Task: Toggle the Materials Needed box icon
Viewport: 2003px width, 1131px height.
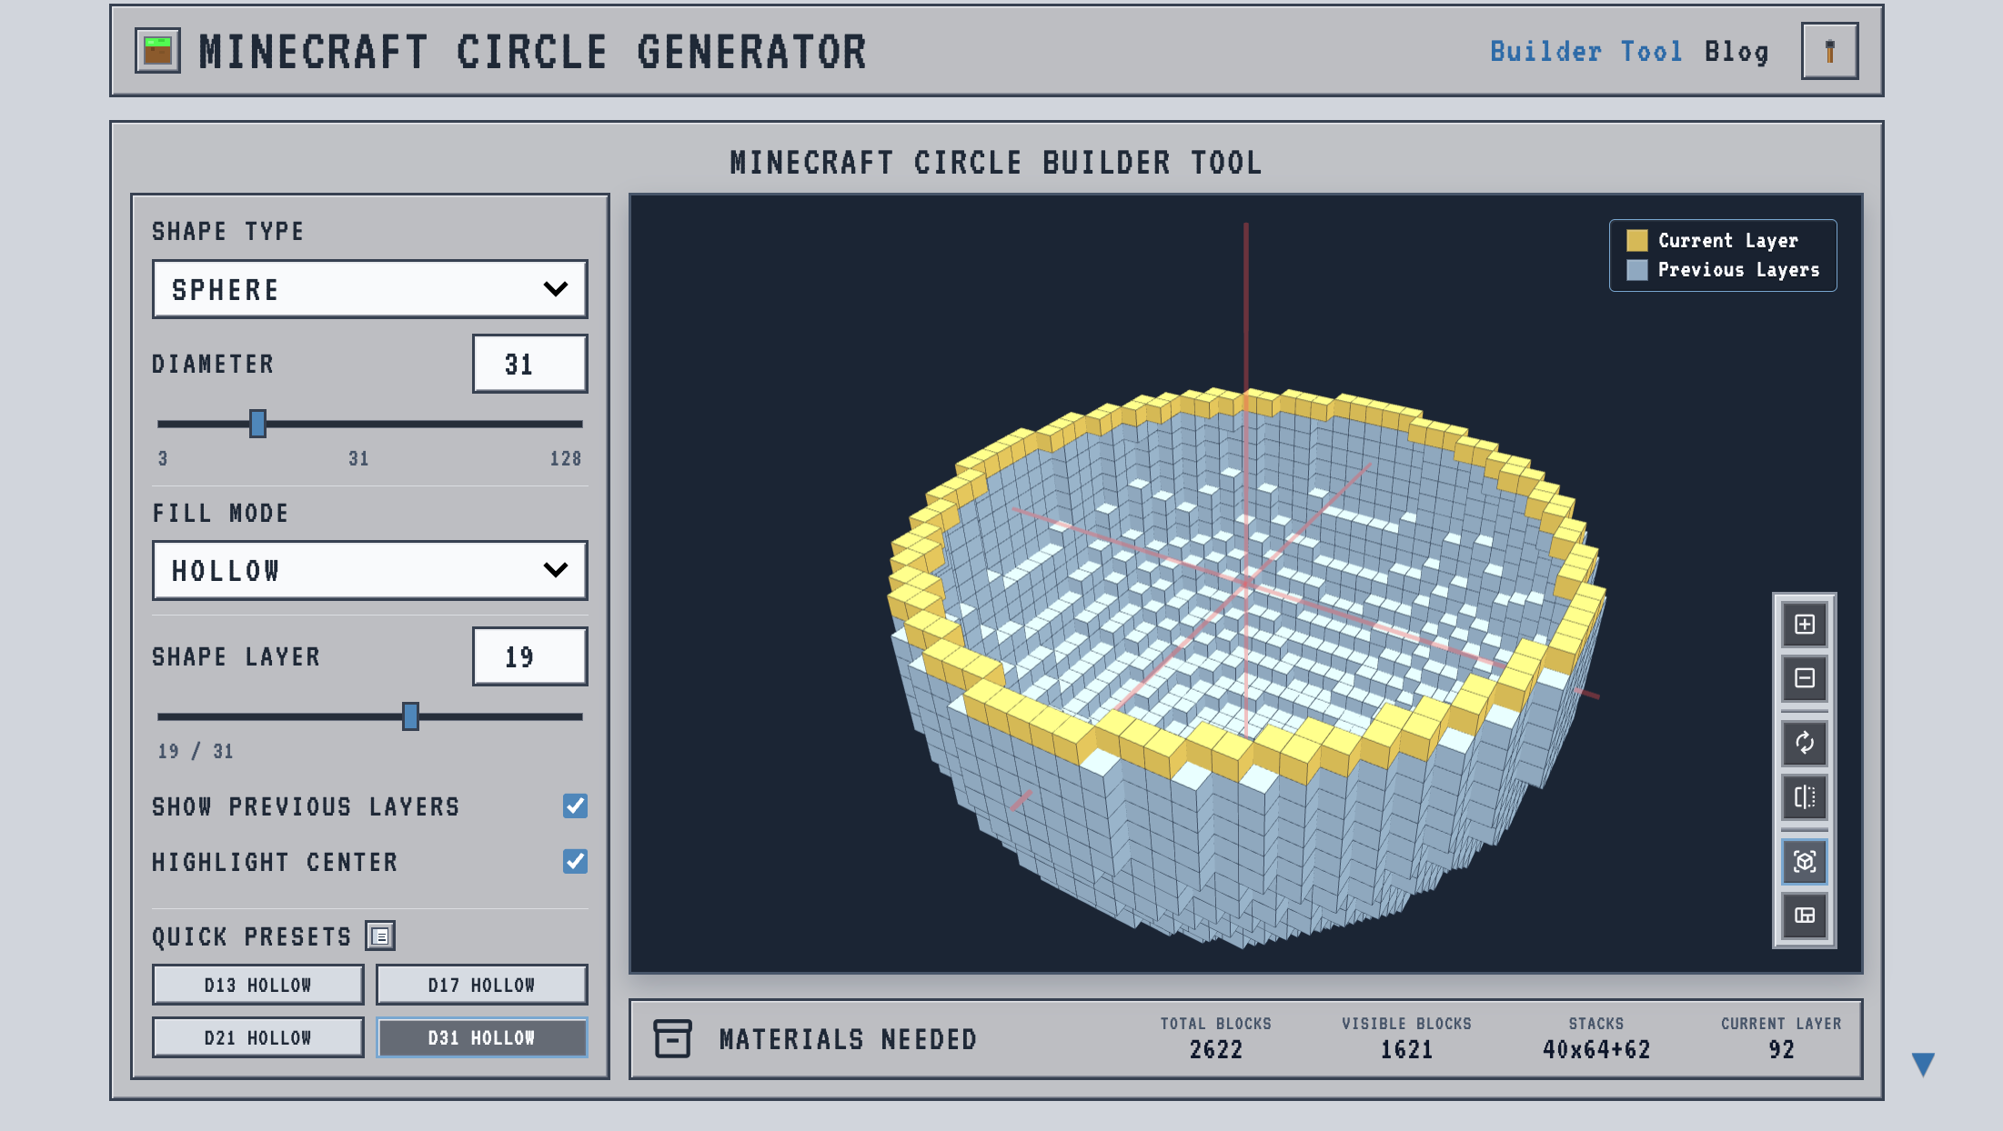Action: pyautogui.click(x=673, y=1039)
